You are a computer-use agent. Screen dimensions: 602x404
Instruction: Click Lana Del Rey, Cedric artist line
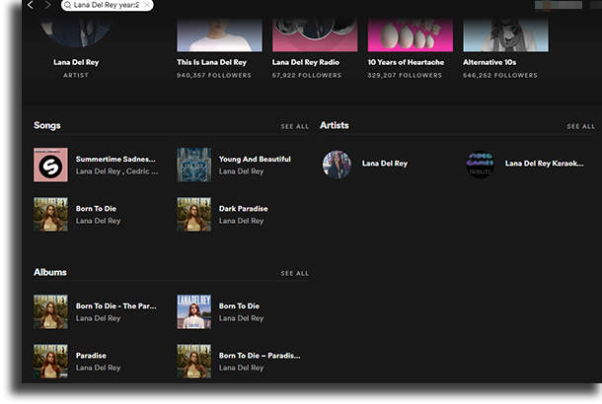[116, 171]
